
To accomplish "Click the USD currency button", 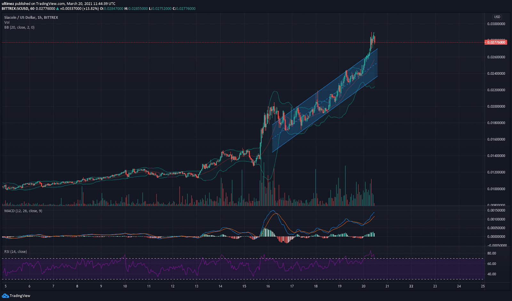I will 497,17.
